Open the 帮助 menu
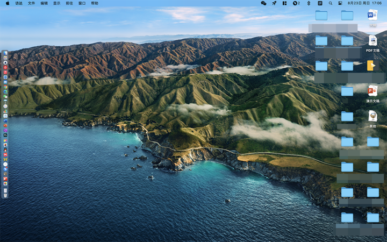 [x=95, y=3]
